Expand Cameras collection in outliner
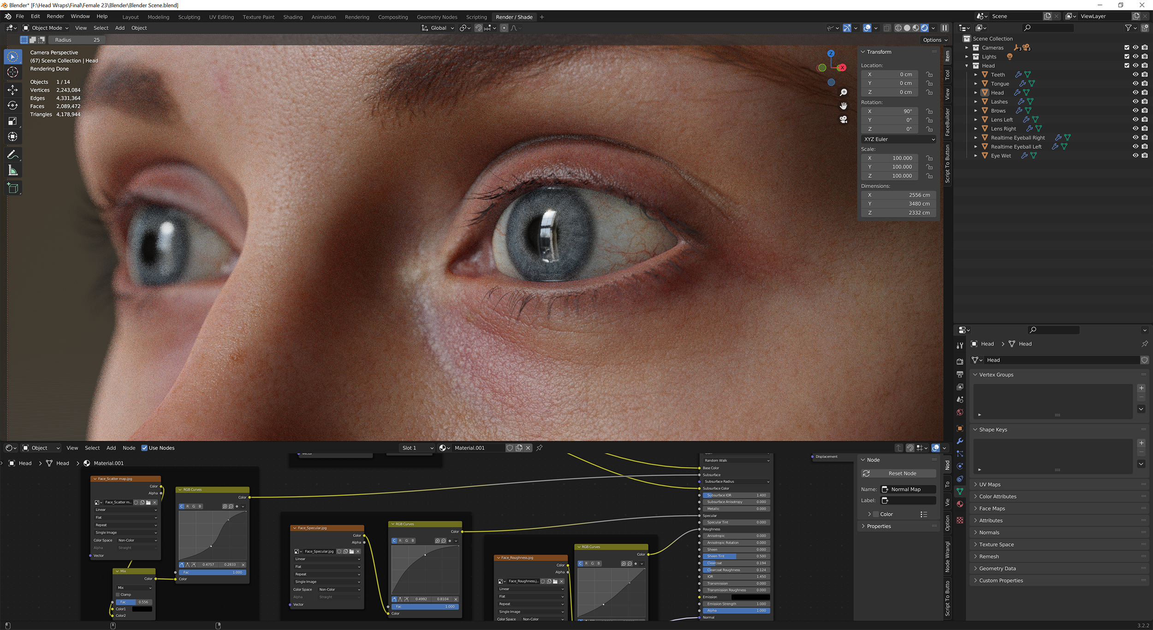The image size is (1153, 630). pos(967,48)
